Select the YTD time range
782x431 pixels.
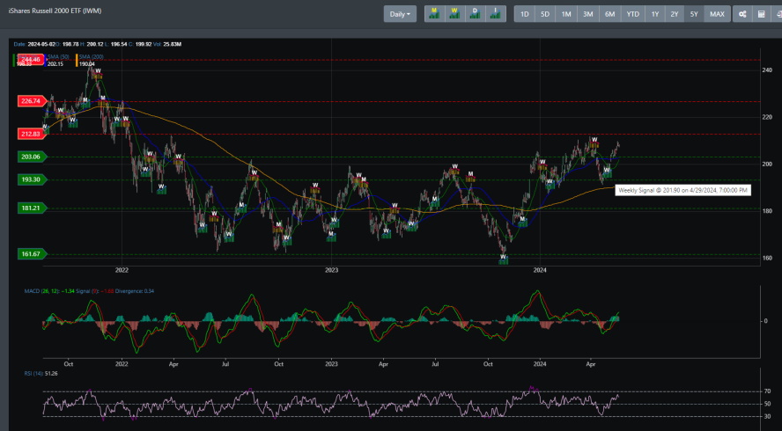coord(633,14)
